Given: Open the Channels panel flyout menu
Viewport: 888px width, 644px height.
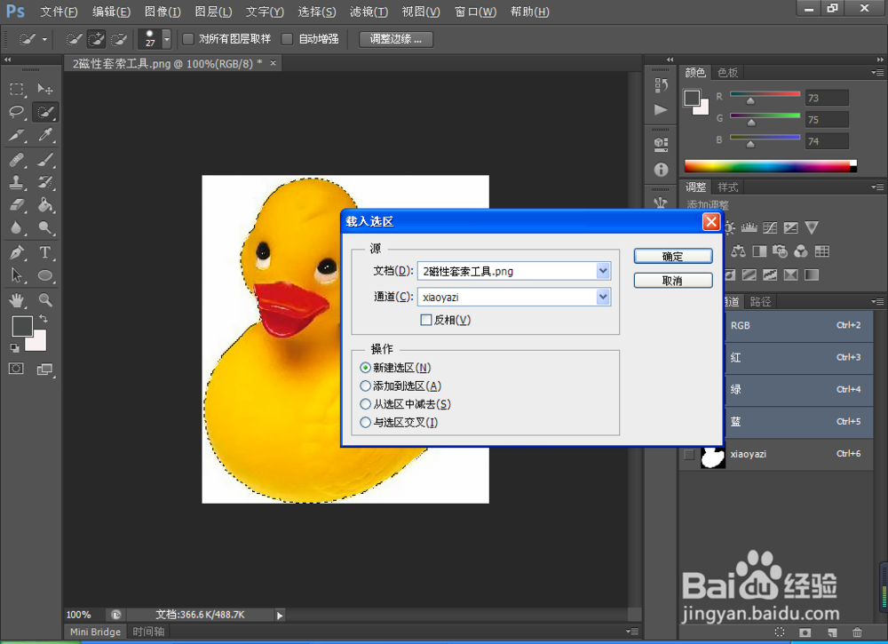Looking at the screenshot, I should click(877, 301).
